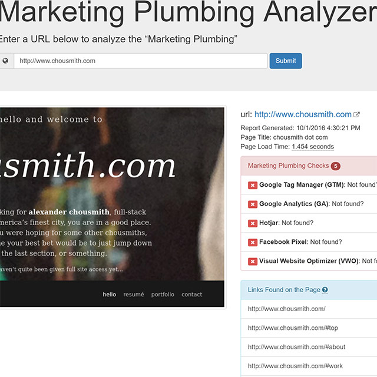Viewport: 377px width, 377px height.
Task: Click red X icon beside Google Analytics
Action: point(253,204)
